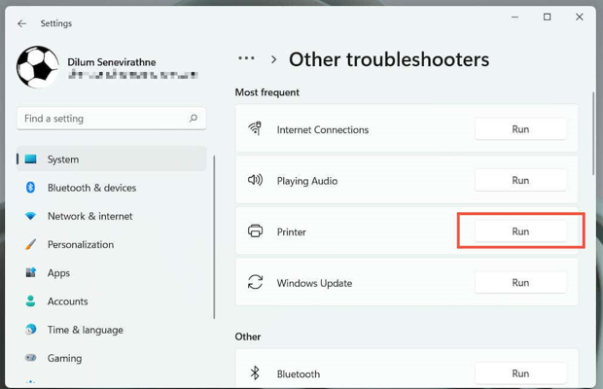
Task: Click the Network & internet Wi-Fi icon
Action: coord(30,216)
